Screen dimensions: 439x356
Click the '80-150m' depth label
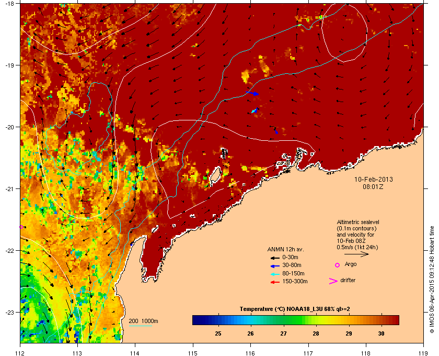coord(293,273)
